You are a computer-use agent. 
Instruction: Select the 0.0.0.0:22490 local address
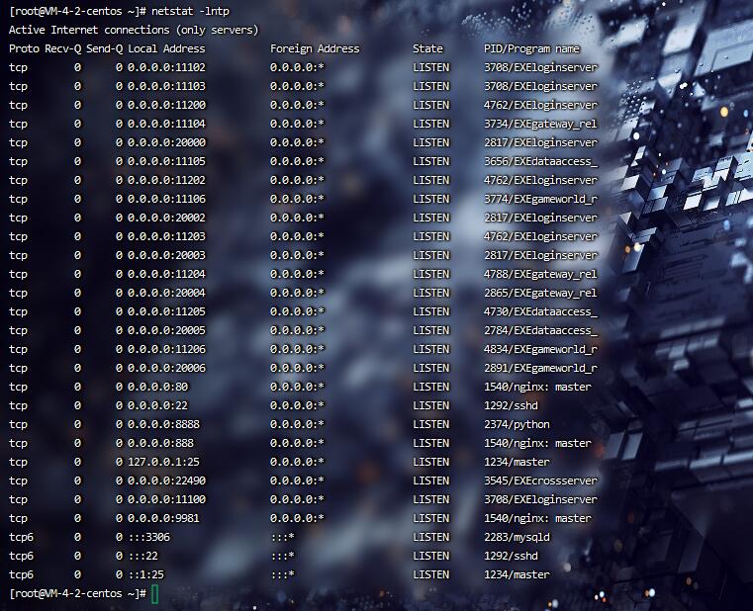point(166,480)
